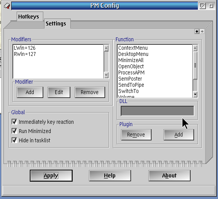Click the notebook previous page arrow

pos(197,32)
